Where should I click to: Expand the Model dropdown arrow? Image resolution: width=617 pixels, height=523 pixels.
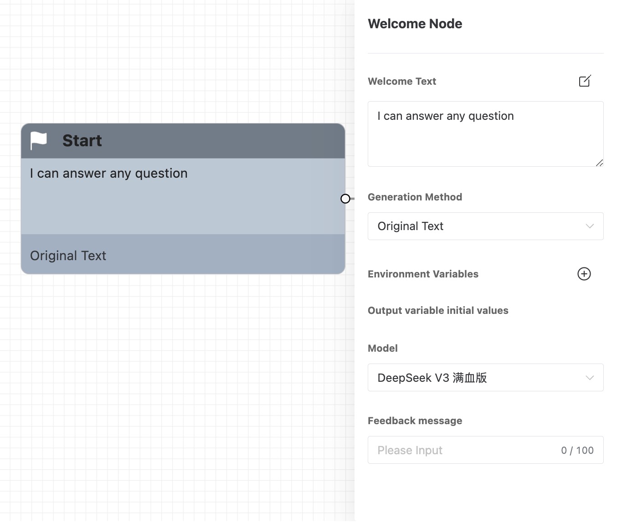point(590,378)
